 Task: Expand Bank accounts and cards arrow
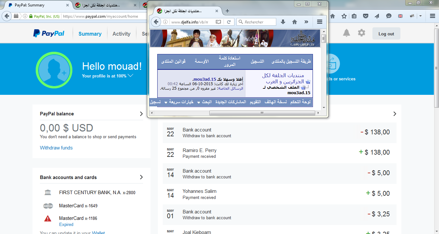click(141, 177)
